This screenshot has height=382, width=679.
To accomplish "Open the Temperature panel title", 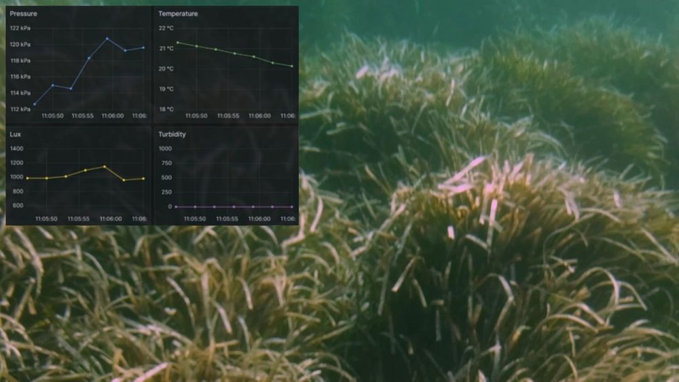I will [x=178, y=14].
